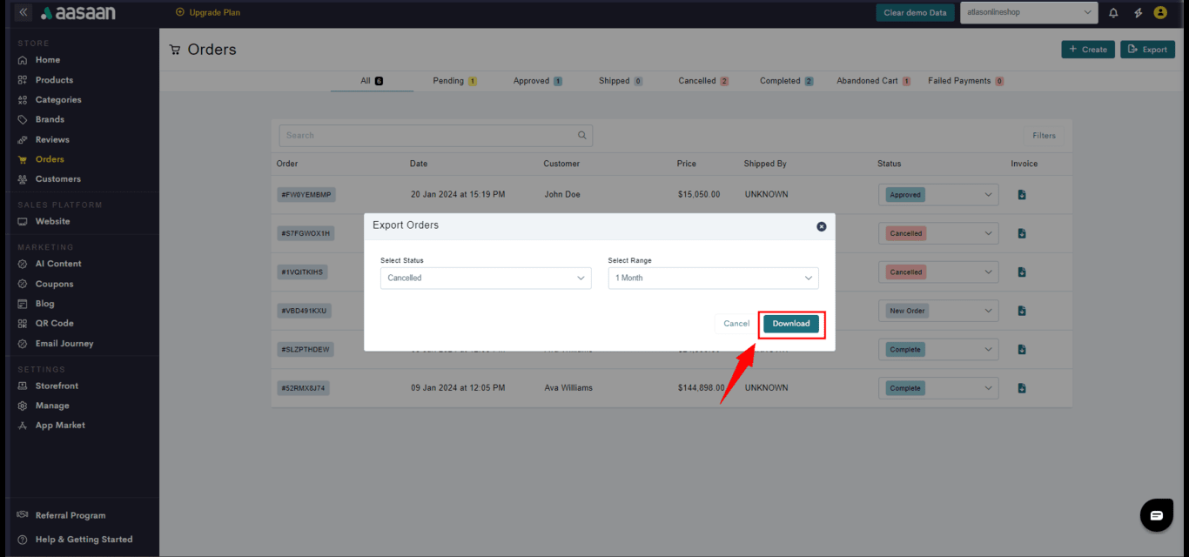Go to QR Code in sidebar

(x=54, y=323)
